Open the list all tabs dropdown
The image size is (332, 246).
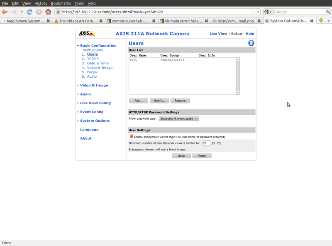328,21
